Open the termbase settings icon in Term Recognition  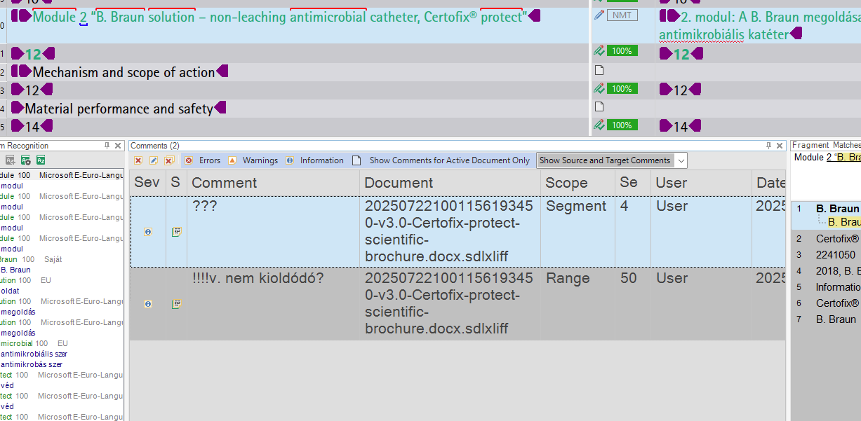coord(25,160)
